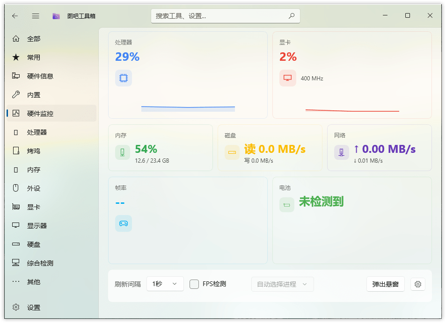Click the wrench icon beside 内置

(16, 94)
